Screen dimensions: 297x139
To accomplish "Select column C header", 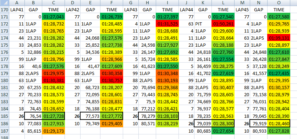I will pos(54,3).
